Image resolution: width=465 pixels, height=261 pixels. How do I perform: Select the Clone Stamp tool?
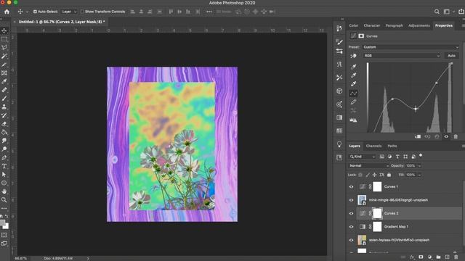(x=4, y=107)
